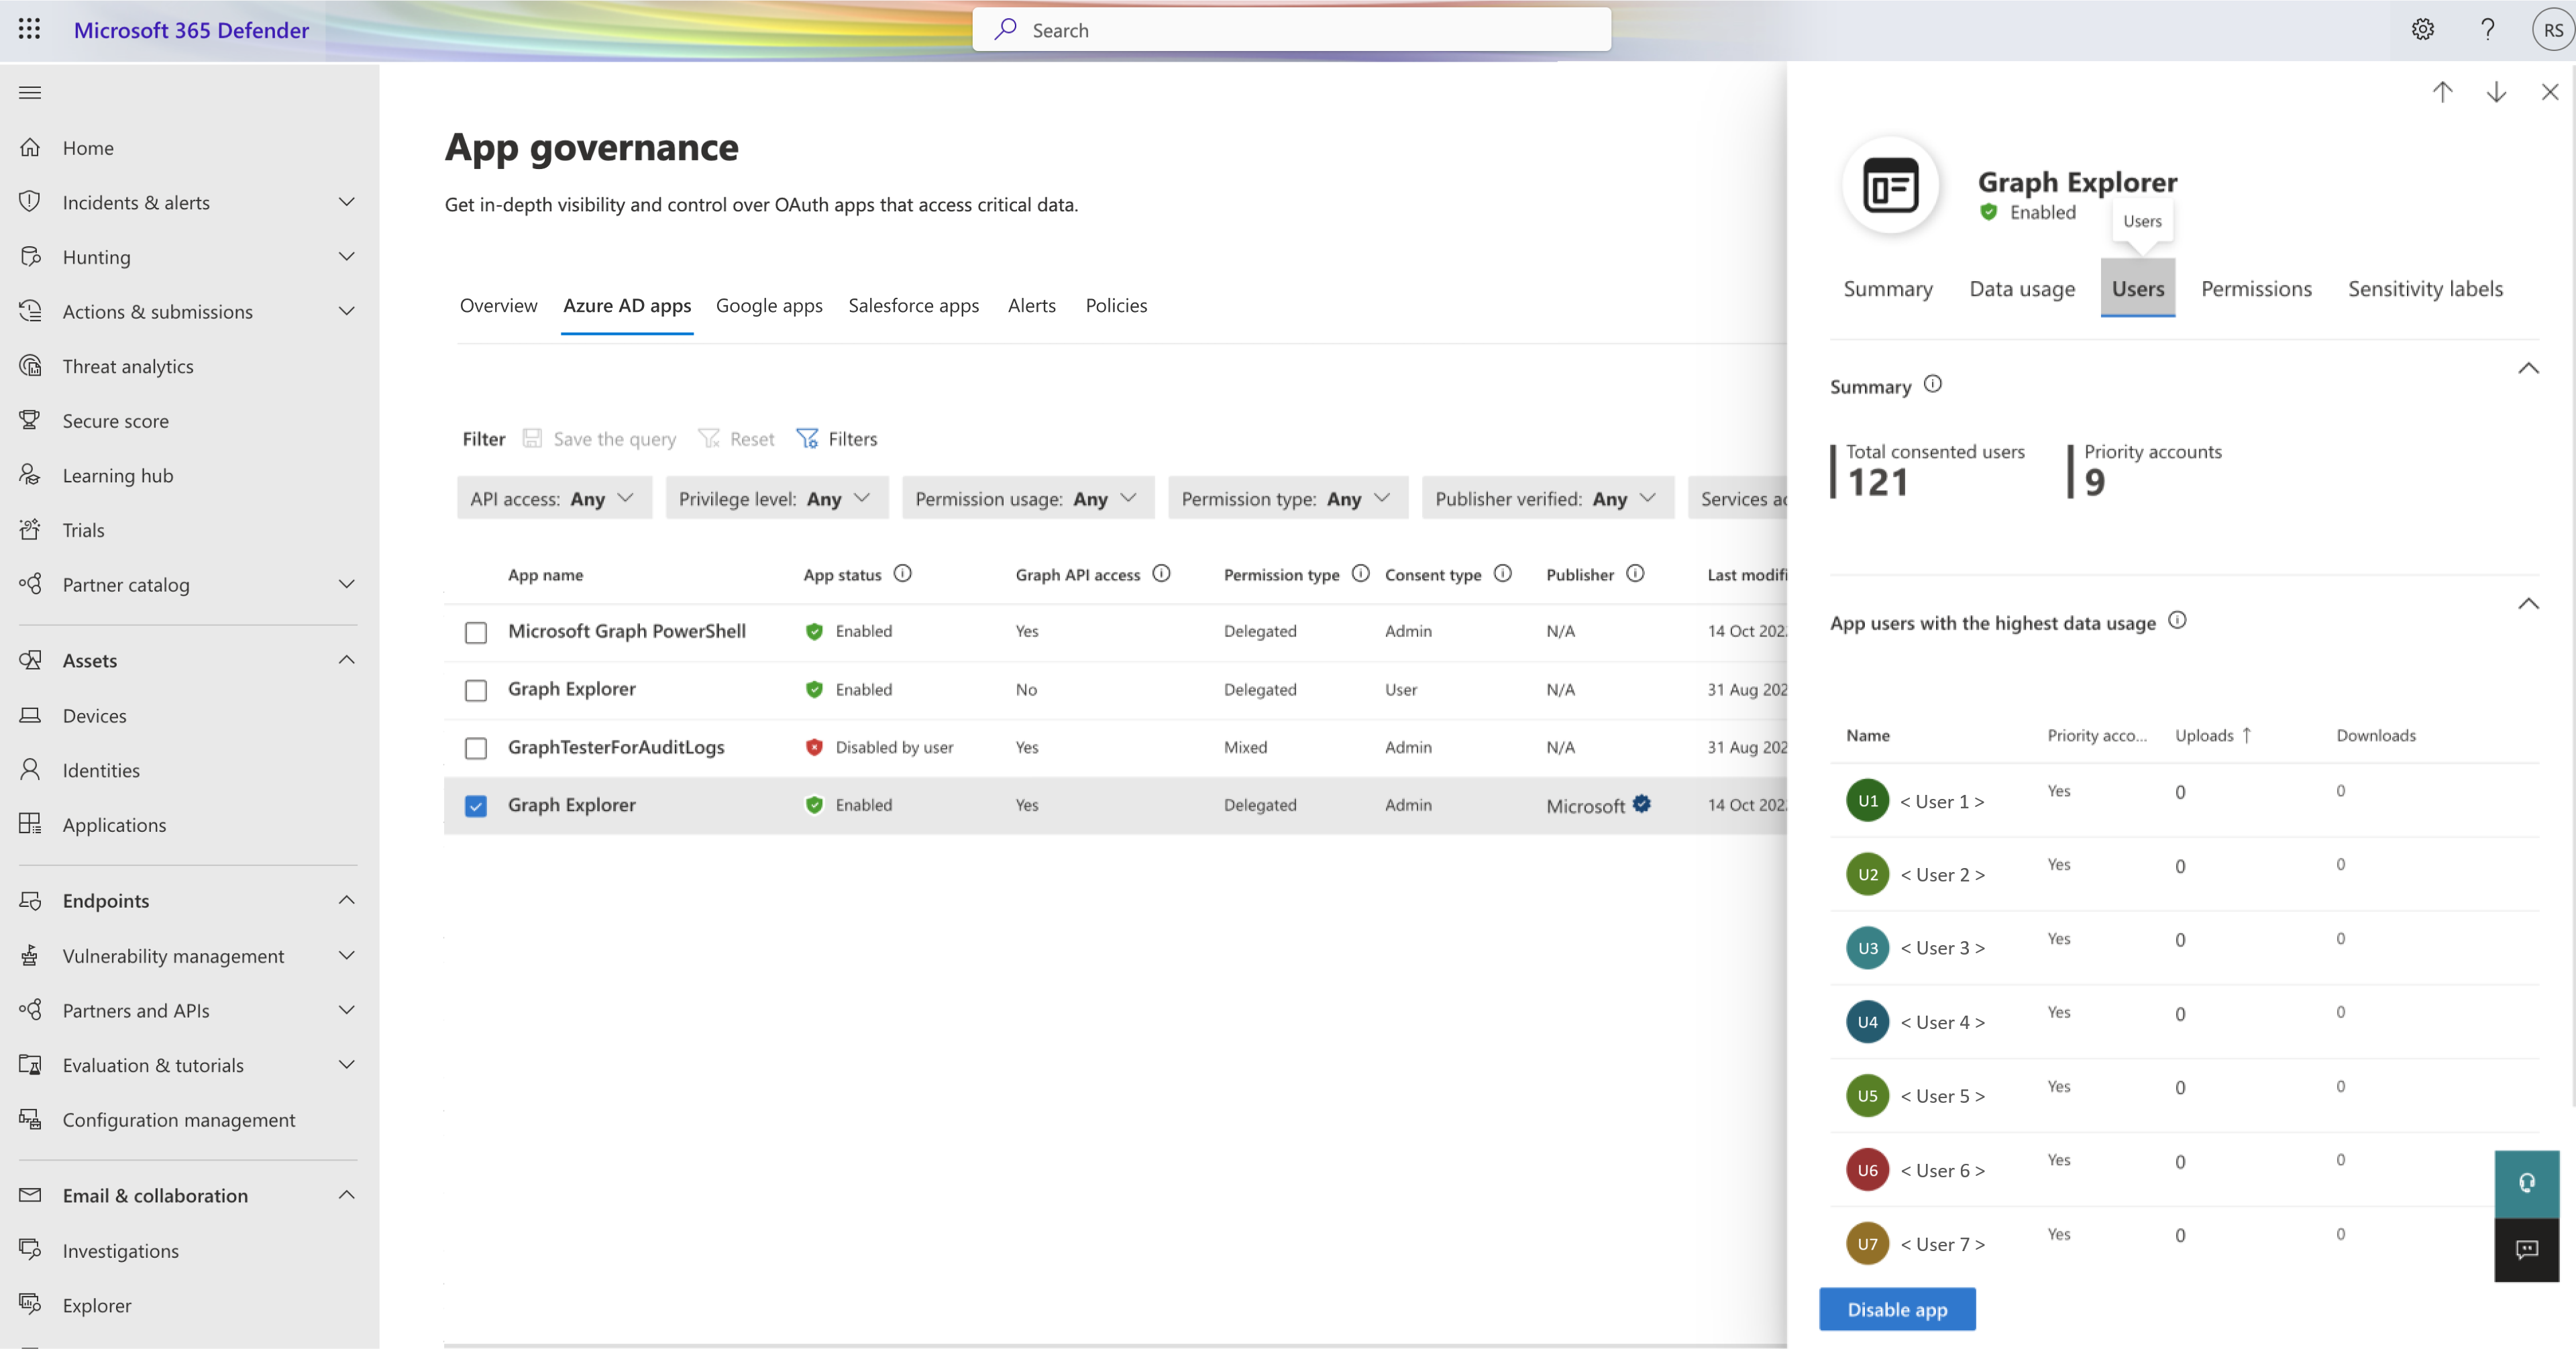Click the Disable app button

[x=1896, y=1308]
